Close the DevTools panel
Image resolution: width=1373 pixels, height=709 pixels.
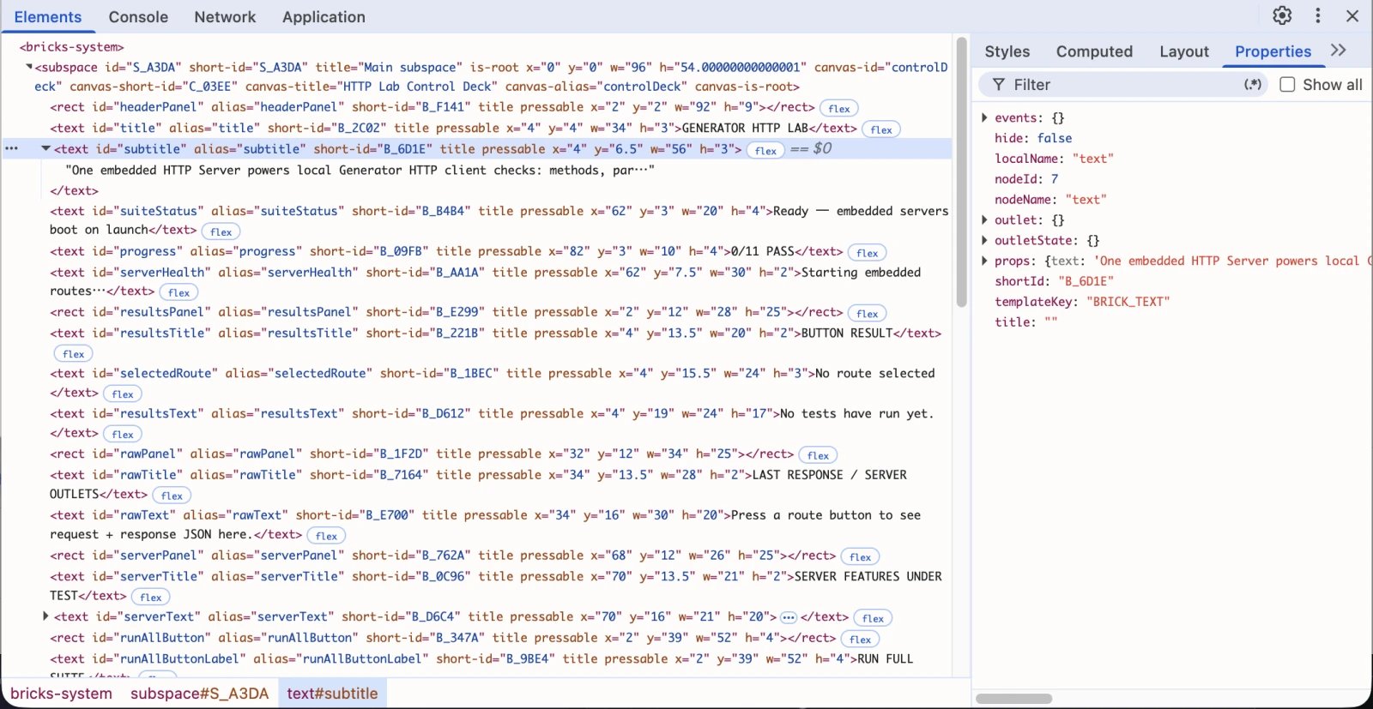pos(1352,15)
